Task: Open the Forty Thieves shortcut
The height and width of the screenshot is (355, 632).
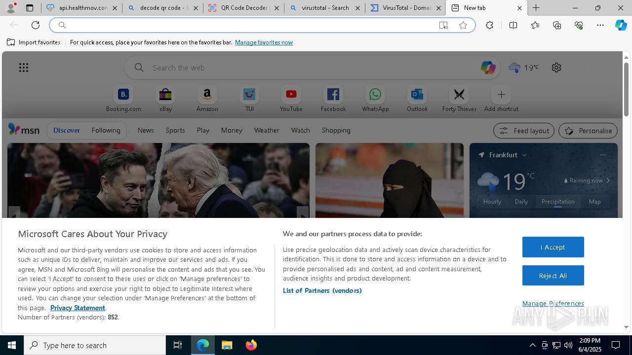Action: click(459, 99)
